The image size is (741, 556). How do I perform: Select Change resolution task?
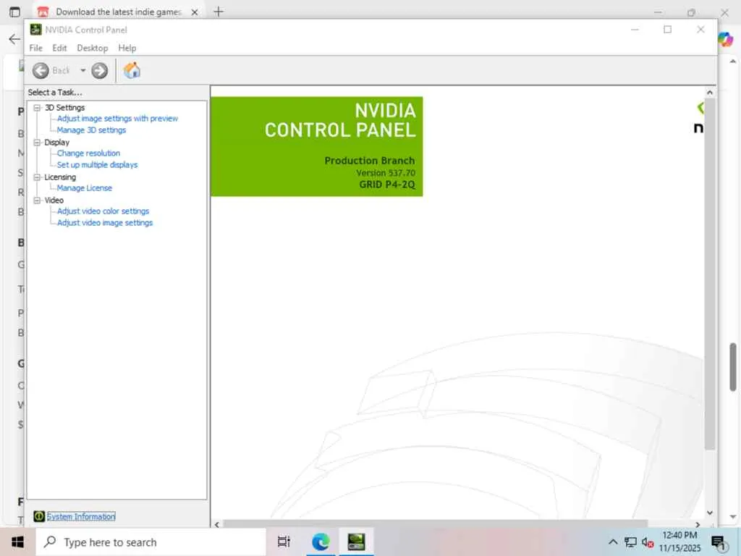88,153
